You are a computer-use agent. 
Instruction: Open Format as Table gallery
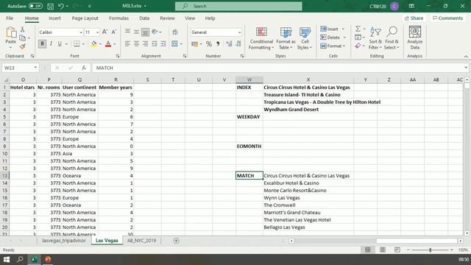pos(286,38)
